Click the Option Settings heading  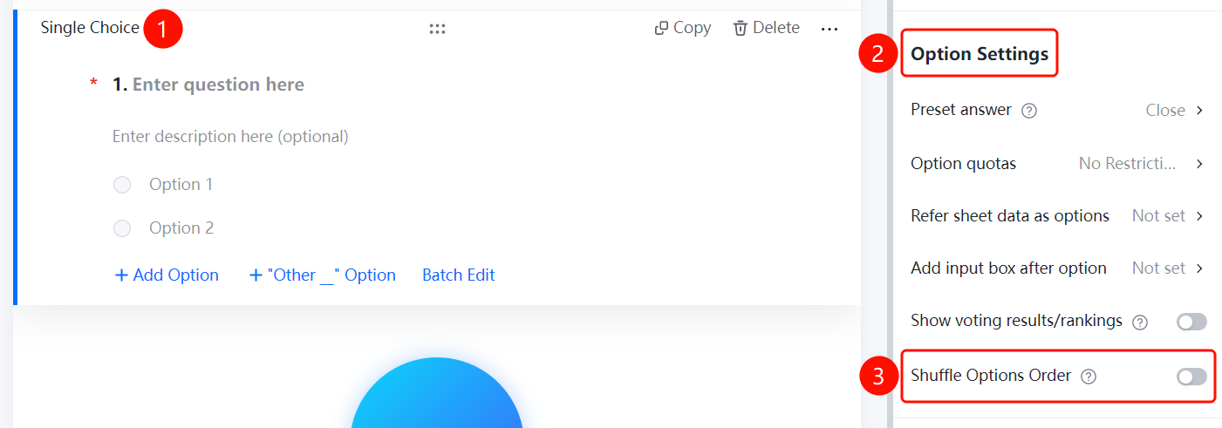coord(980,54)
